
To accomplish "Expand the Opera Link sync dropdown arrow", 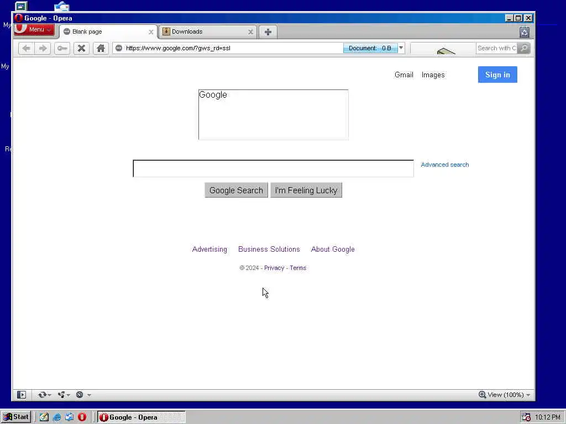I will pos(49,395).
